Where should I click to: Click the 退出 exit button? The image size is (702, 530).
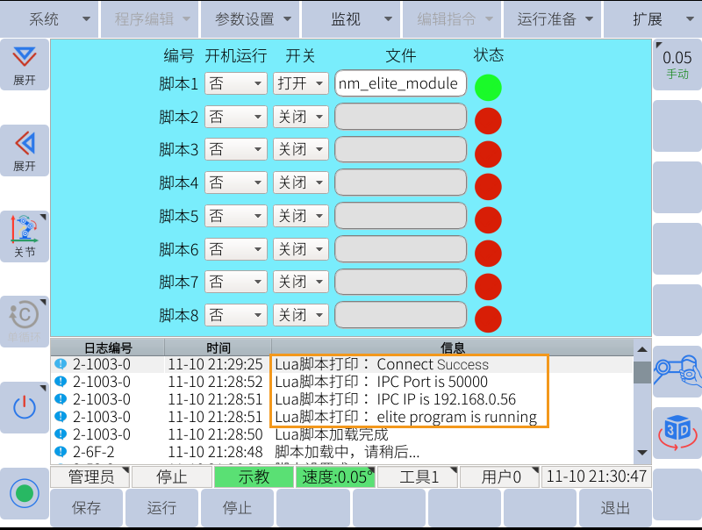[615, 507]
